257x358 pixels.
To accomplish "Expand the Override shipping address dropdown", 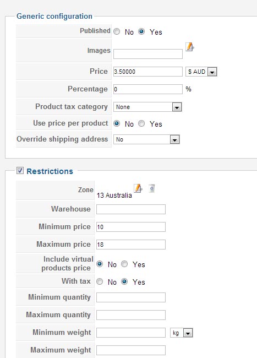I will [146, 139].
